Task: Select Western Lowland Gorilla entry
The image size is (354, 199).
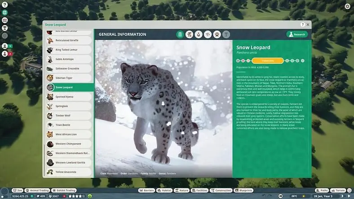Action: point(69,163)
